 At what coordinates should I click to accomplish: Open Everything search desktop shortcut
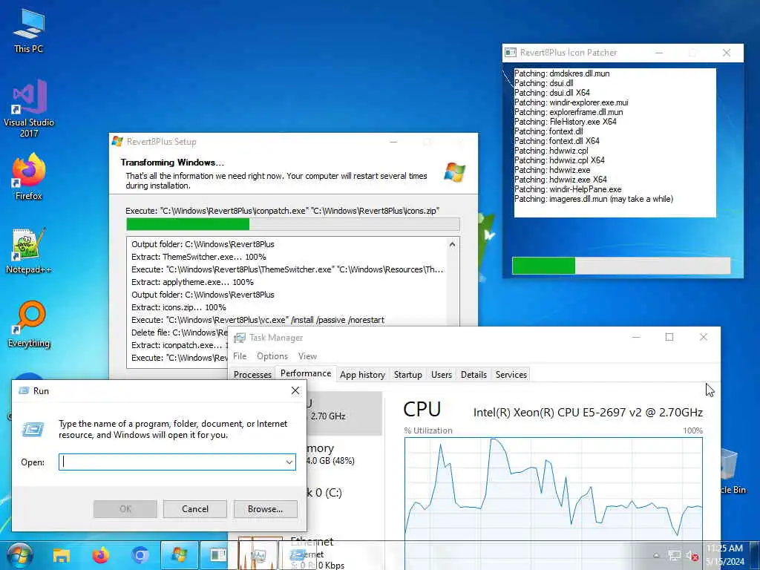point(29,324)
